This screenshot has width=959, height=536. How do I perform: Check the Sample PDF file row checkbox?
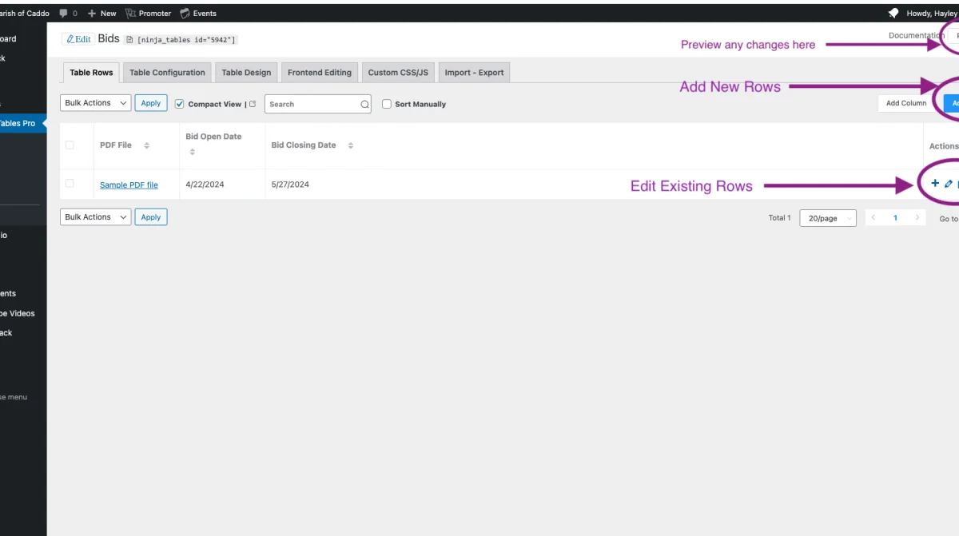[x=70, y=184]
